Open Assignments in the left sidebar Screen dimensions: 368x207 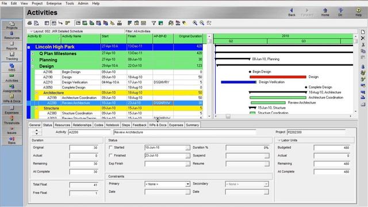11,88
